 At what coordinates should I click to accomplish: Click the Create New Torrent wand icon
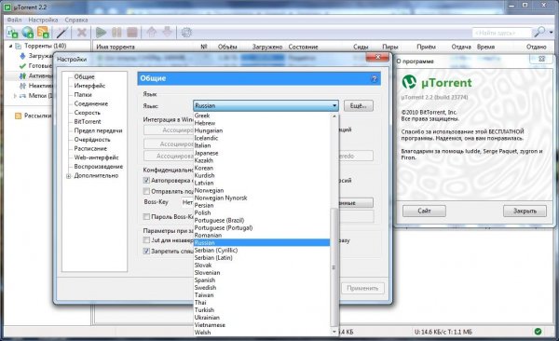62,33
